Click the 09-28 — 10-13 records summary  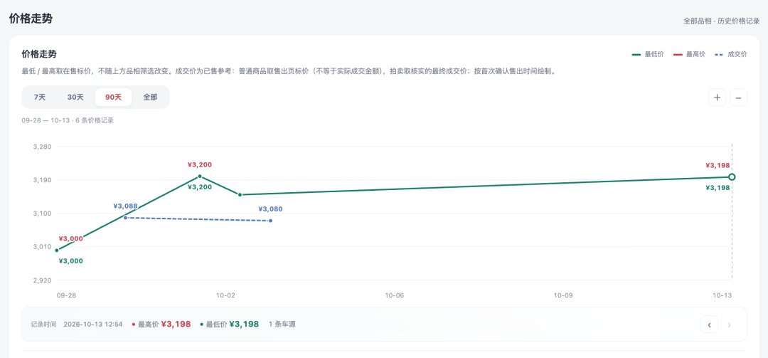tap(68, 120)
